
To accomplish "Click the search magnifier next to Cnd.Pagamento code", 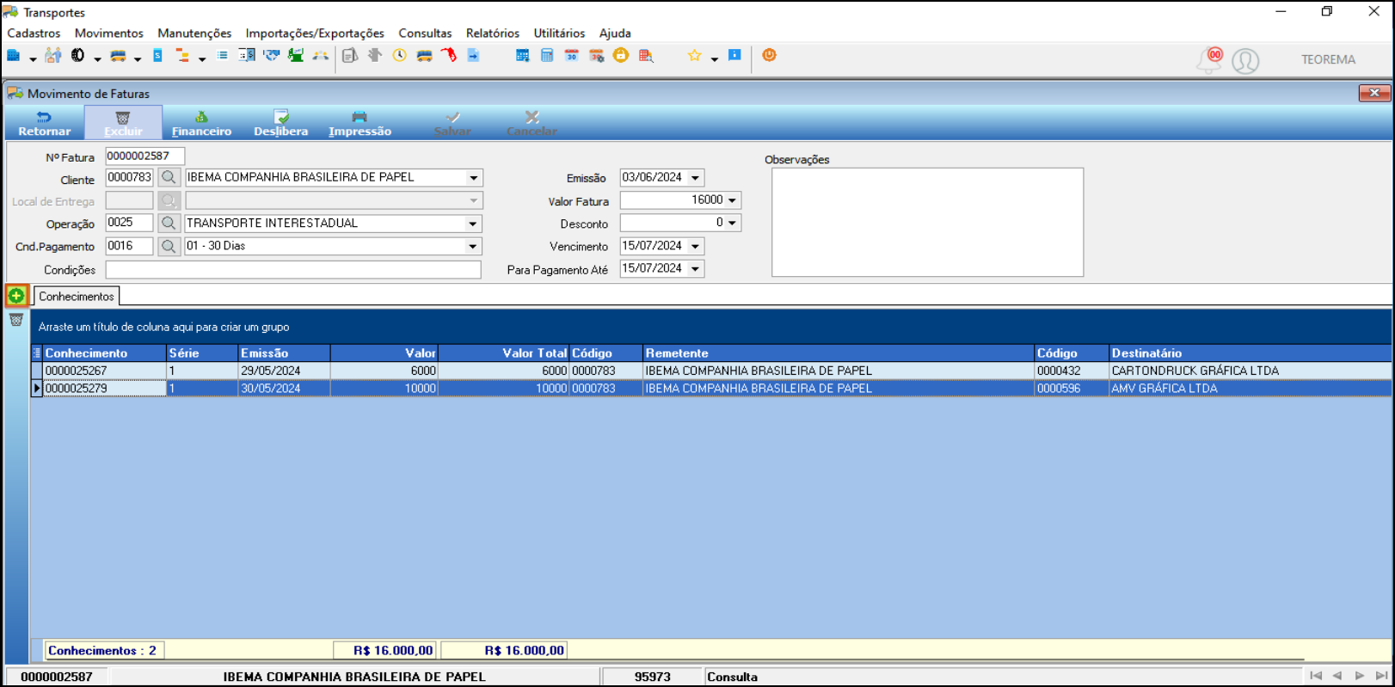I will (x=169, y=246).
